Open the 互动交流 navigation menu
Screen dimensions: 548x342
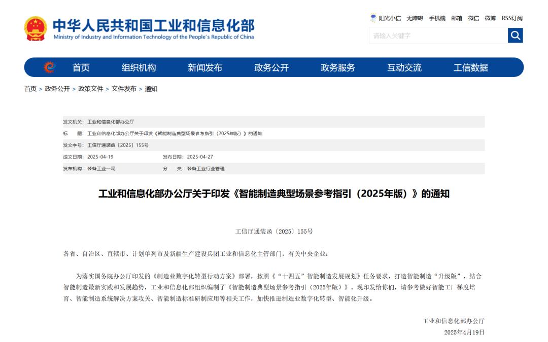[x=404, y=67]
